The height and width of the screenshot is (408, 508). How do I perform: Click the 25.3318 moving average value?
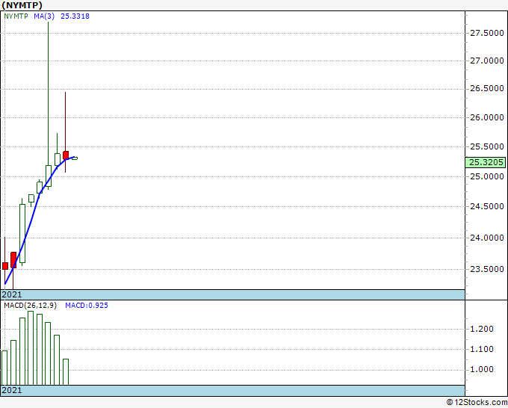(75, 16)
